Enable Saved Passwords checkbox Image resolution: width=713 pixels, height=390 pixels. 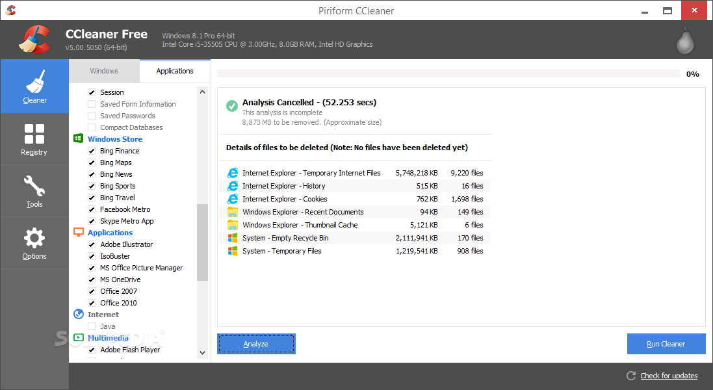click(x=92, y=116)
